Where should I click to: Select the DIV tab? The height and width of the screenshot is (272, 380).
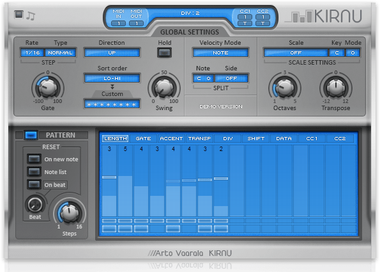pos(228,138)
